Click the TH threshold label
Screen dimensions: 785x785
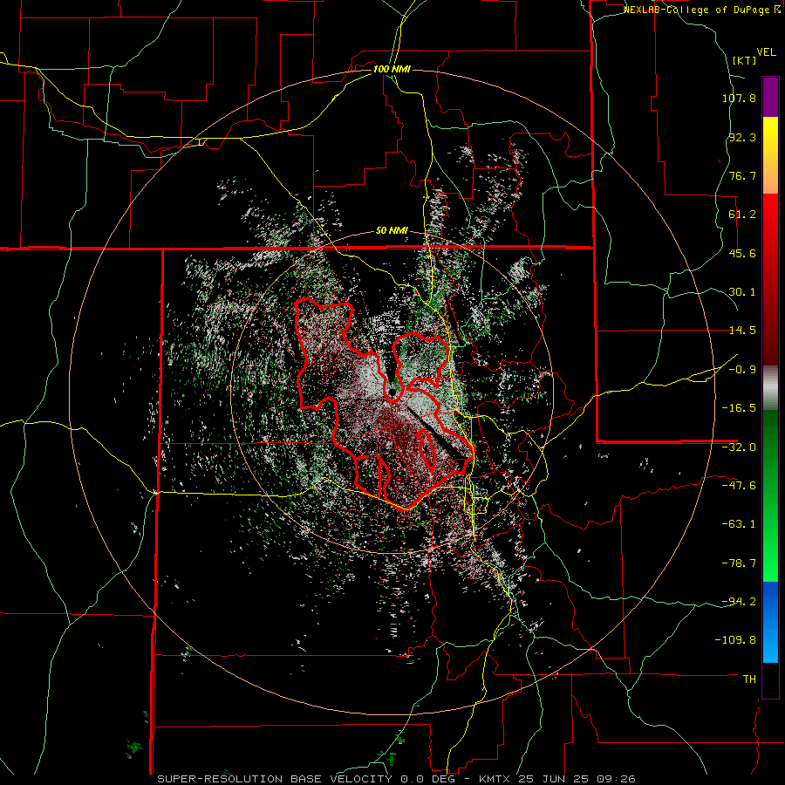pyautogui.click(x=749, y=679)
